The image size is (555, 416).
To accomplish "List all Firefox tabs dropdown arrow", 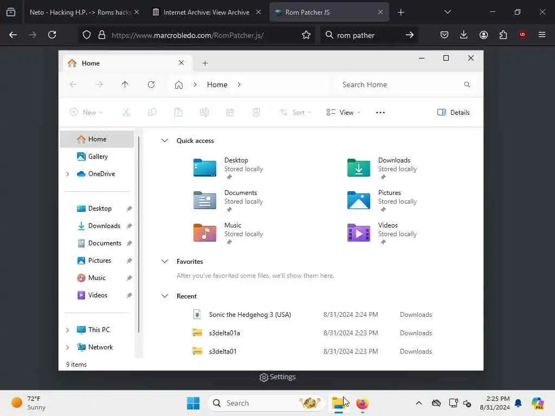I will (x=447, y=12).
